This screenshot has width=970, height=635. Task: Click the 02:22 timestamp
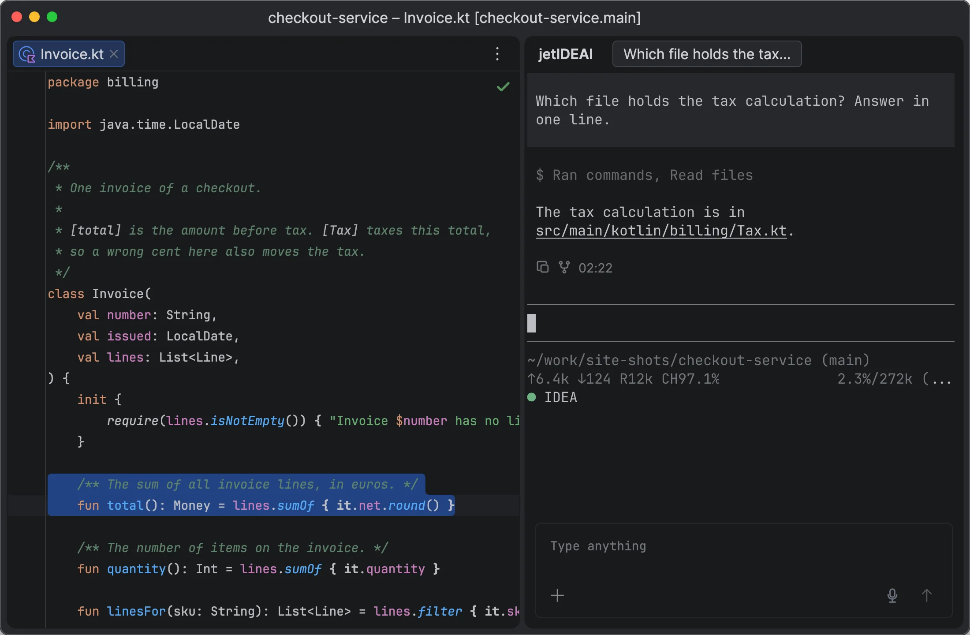pos(595,268)
